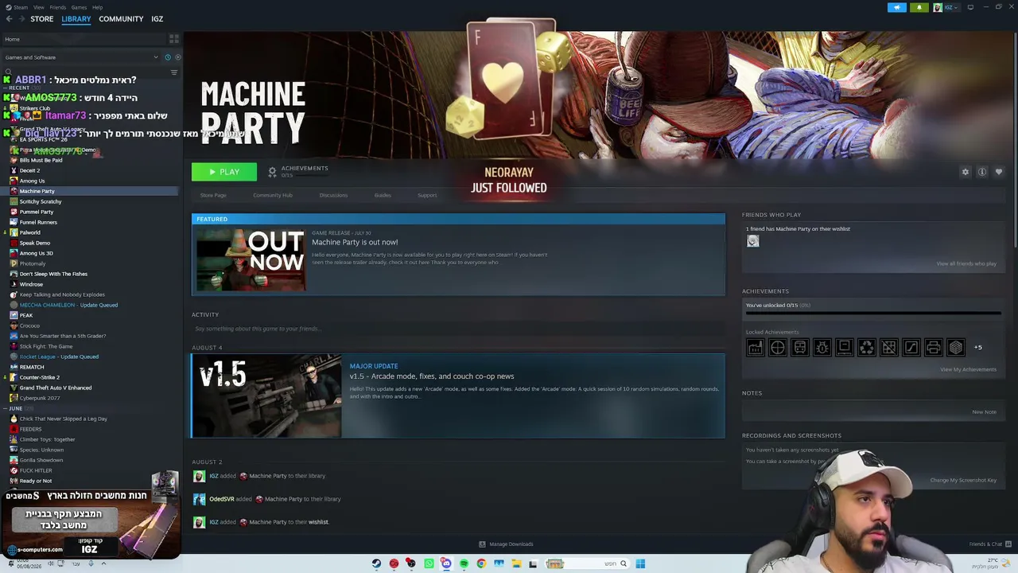
Task: Click the ready-to-play filter icon
Action: coord(177,57)
